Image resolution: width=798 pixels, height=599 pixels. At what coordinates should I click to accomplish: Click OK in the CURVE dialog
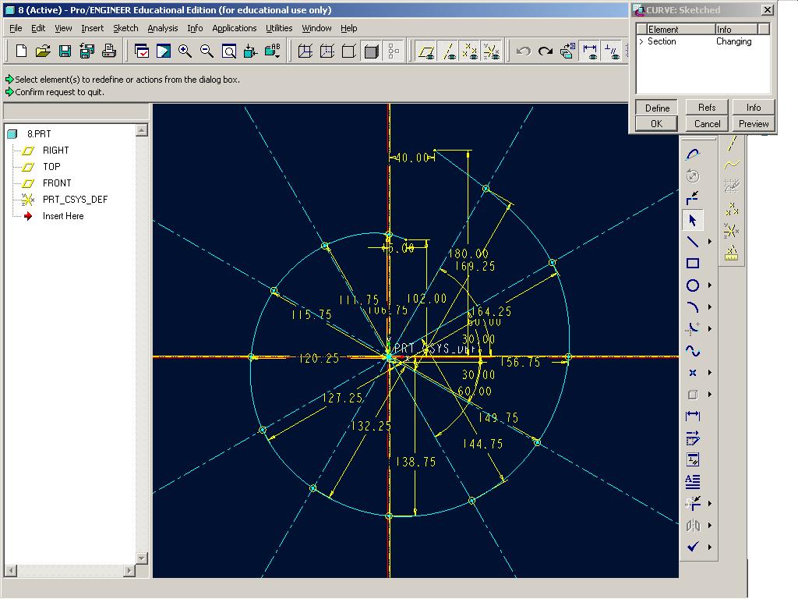656,124
